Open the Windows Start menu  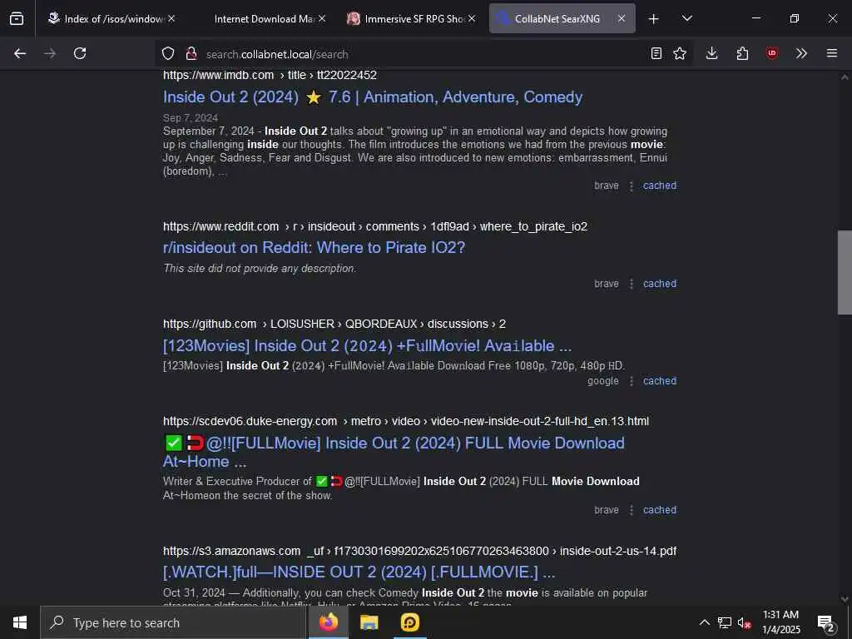[20, 622]
